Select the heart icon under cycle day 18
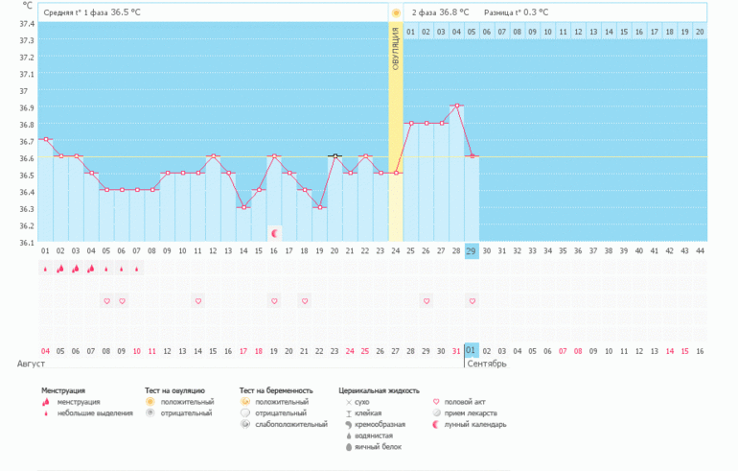Viewport: 738px width, 471px height. coord(305,301)
